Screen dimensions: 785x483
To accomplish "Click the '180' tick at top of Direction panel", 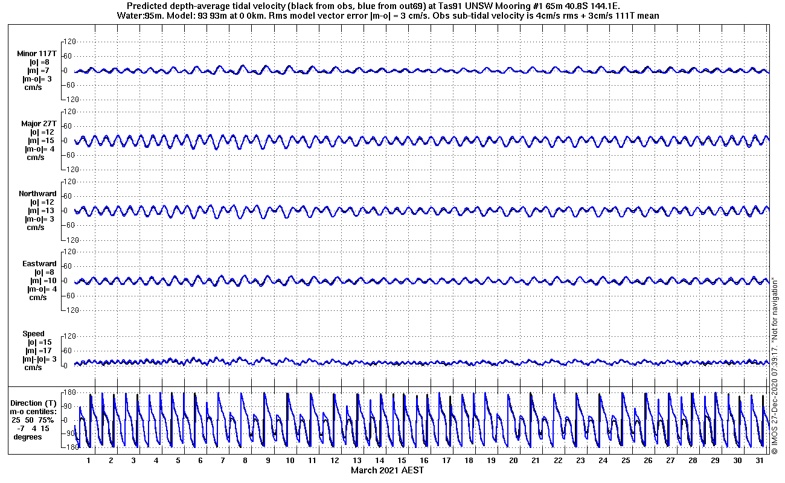I will point(68,393).
